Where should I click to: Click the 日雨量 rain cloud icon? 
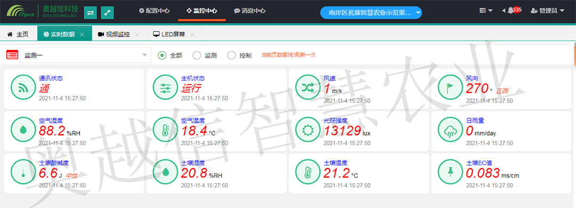coord(450,130)
